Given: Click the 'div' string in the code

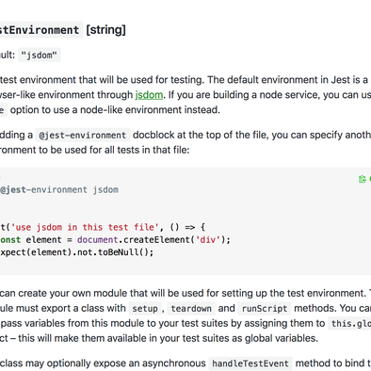Looking at the screenshot, I should [x=208, y=240].
